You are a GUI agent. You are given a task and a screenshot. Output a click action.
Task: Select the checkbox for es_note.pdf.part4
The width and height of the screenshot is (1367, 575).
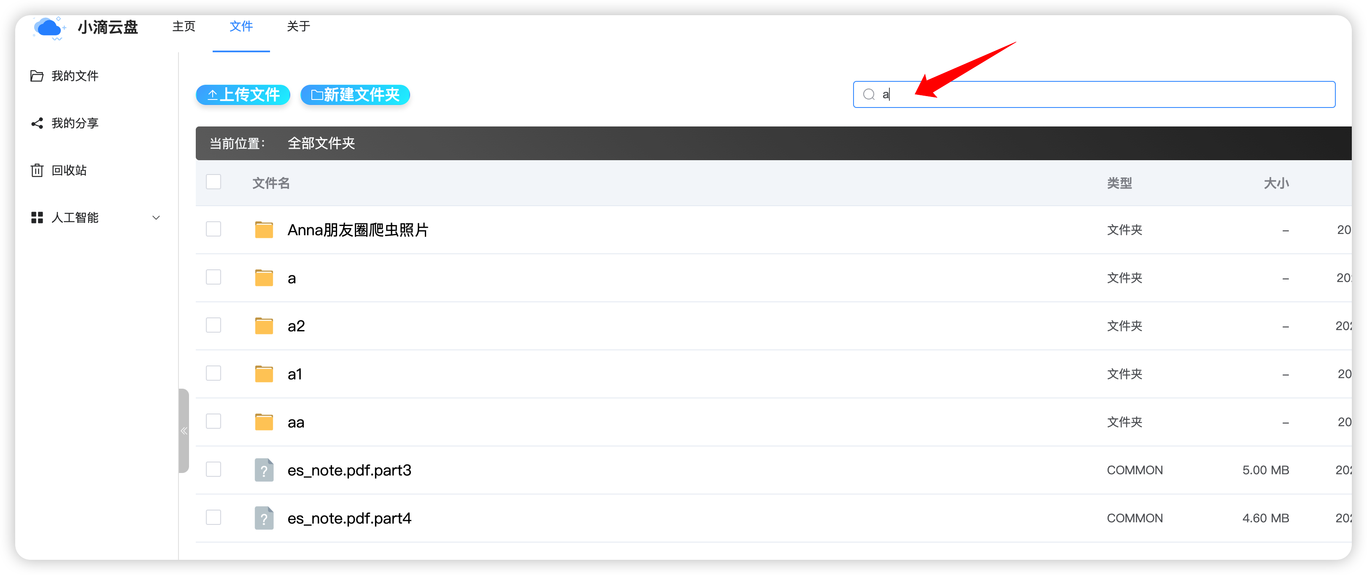point(213,517)
